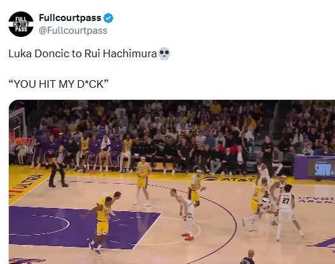The height and width of the screenshot is (264, 335).
Task: Click the ULTRA lettering on the court
Action: (28, 184)
